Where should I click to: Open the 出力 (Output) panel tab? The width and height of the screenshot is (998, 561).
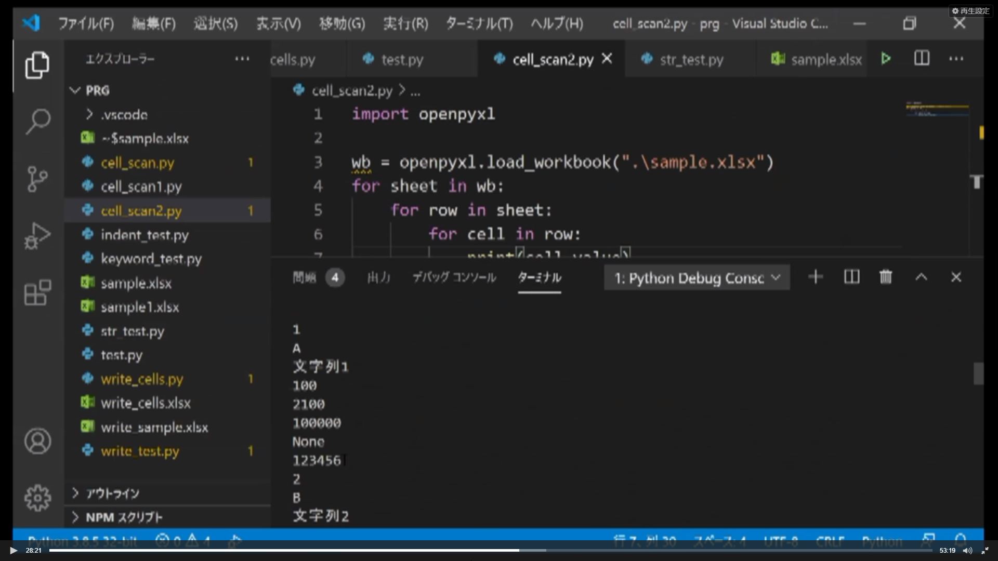379,277
